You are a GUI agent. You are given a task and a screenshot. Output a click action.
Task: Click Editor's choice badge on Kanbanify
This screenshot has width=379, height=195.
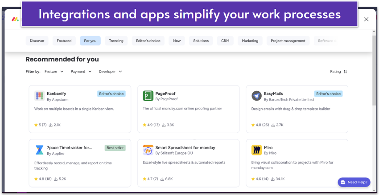pyautogui.click(x=111, y=93)
